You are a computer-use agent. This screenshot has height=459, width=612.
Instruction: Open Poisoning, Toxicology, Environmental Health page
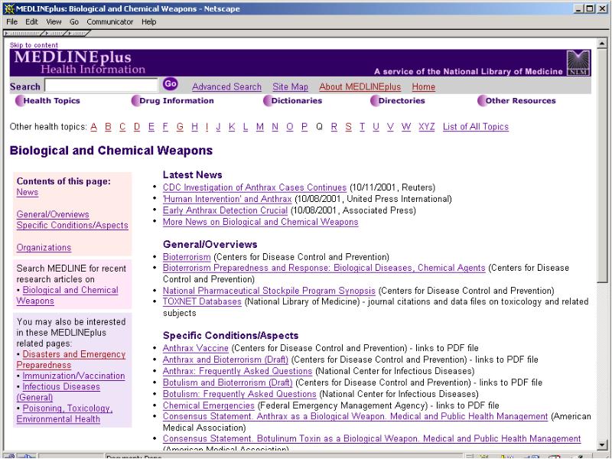64,414
